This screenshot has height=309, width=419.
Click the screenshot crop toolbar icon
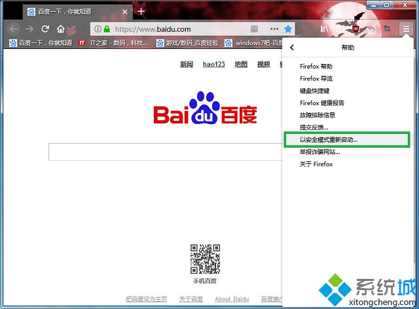pos(387,29)
